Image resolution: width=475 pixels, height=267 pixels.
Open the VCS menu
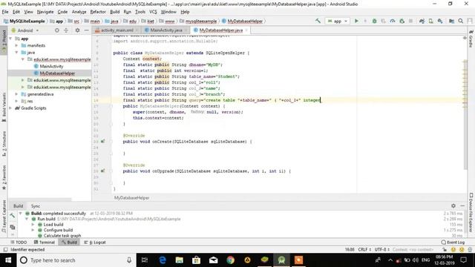tap(153, 12)
